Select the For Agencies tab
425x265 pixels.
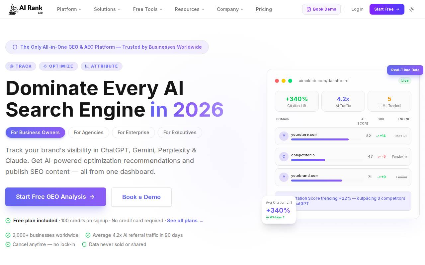click(x=89, y=132)
